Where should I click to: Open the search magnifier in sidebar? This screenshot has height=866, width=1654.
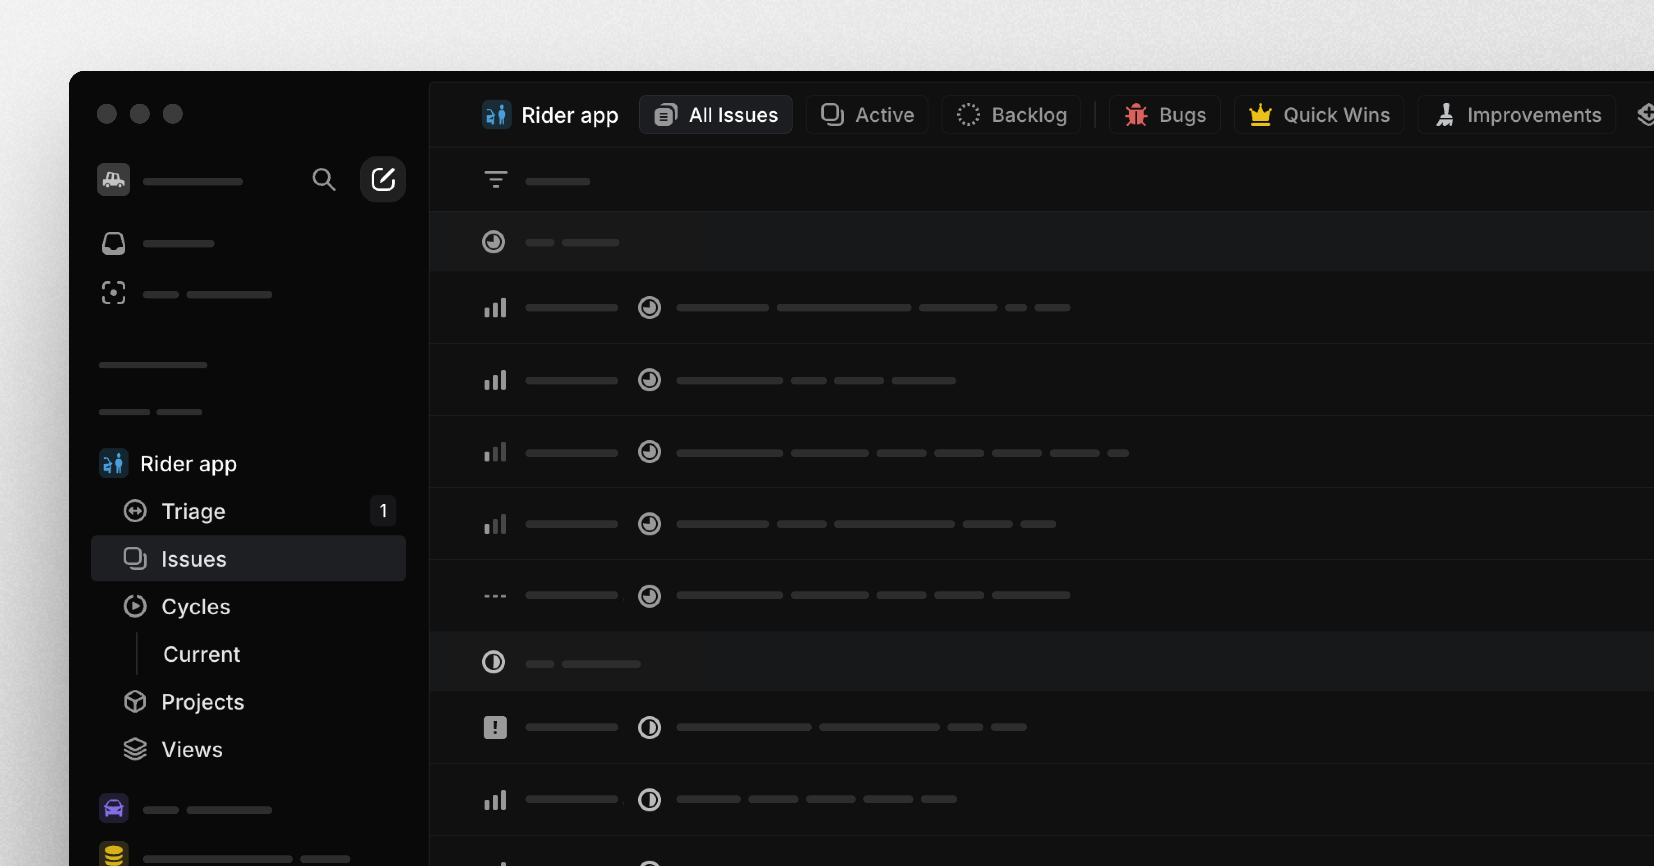click(x=324, y=180)
